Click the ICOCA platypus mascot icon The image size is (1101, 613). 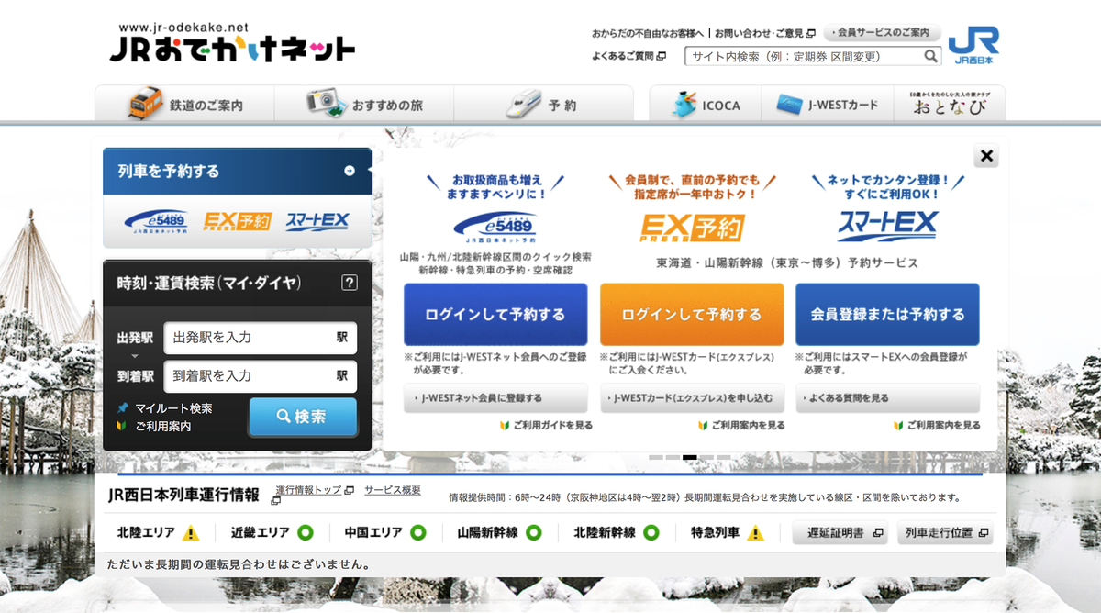[x=684, y=104]
